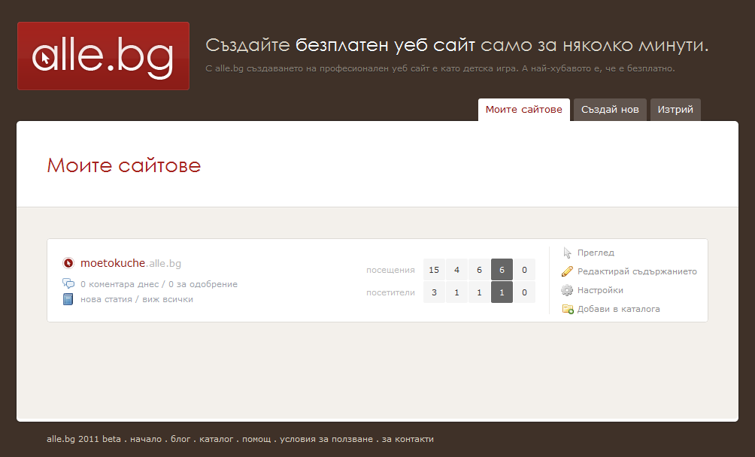The image size is (755, 457).
Task: Click the посетители row label
Action: [390, 292]
